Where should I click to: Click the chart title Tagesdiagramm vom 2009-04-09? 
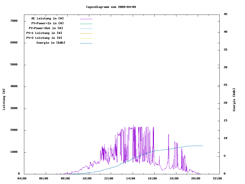(x=111, y=7)
